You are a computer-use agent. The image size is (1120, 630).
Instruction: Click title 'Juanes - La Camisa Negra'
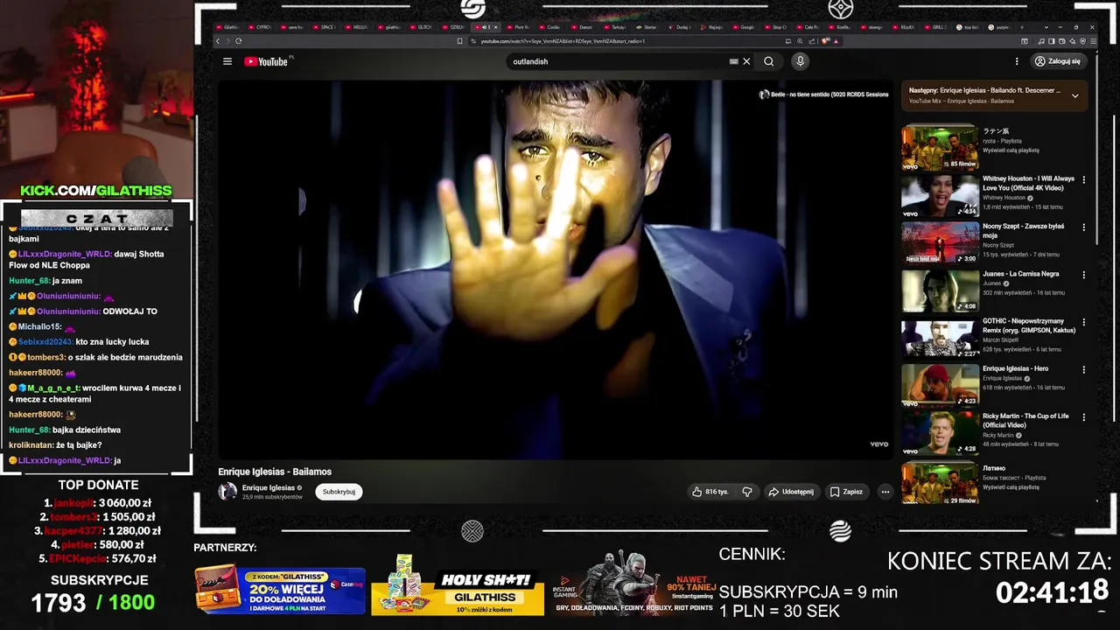1021,274
